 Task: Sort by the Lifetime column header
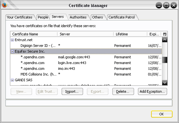[130, 34]
